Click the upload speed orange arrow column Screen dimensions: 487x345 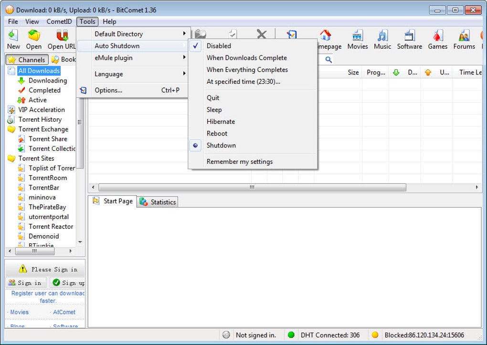coord(428,73)
